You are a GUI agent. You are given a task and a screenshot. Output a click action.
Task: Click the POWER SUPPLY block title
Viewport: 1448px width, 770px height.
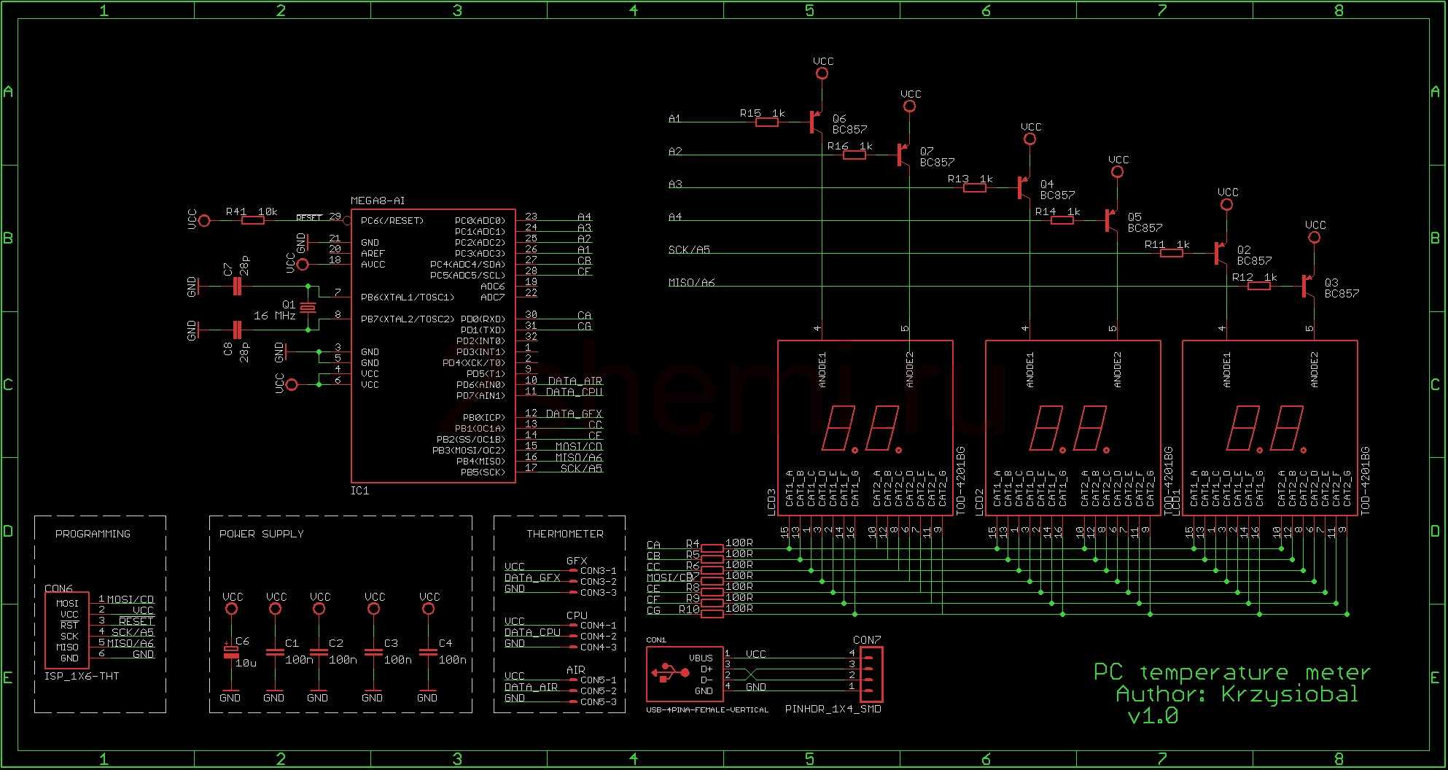point(261,534)
